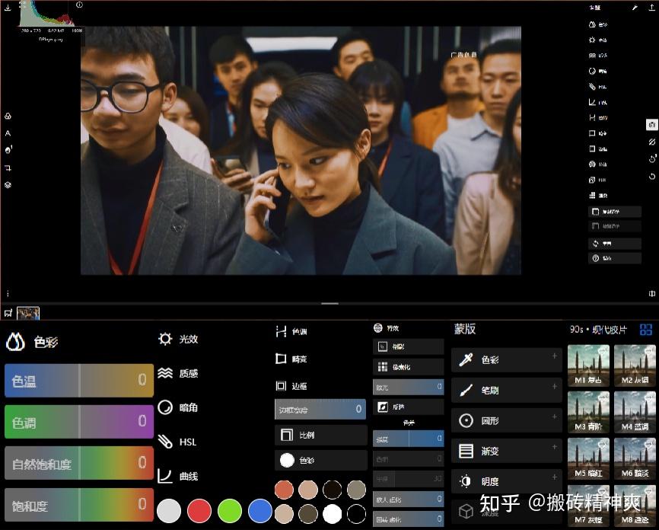This screenshot has height=530, width=659.
Task: Click the reset circular arrow on the right edge
Action: tap(652, 176)
